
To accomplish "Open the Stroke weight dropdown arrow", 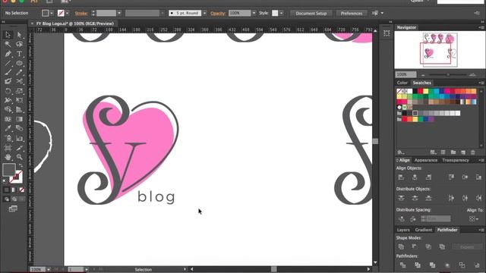I will pos(119,14).
